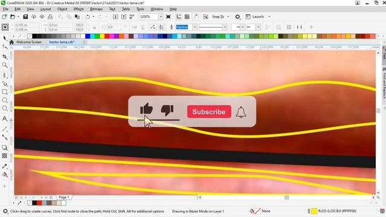Viewport: 386px width, 217px height.
Task: Create a new document from the toolbar
Action: click(x=4, y=17)
